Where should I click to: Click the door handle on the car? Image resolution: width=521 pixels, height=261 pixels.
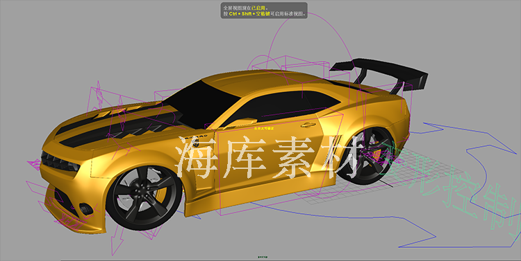point(308,125)
